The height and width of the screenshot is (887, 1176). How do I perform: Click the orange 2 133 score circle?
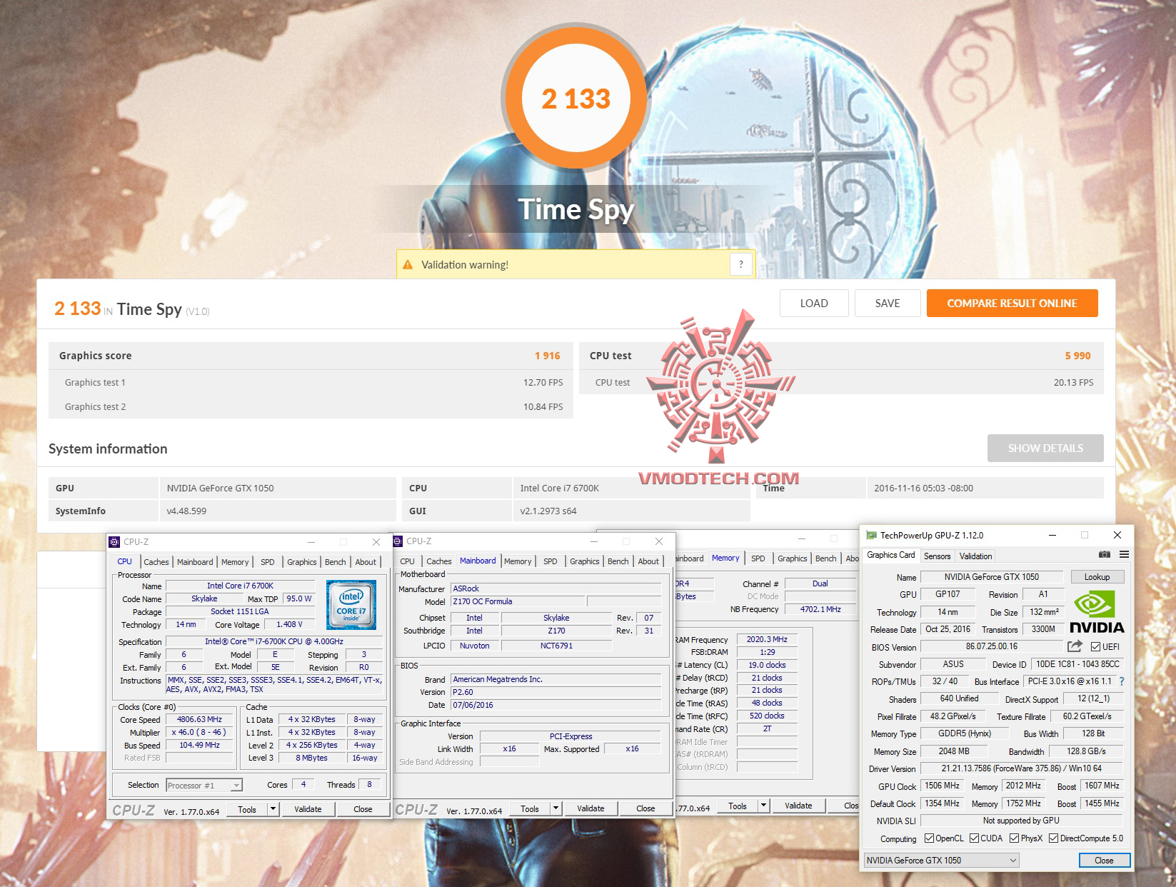click(576, 98)
